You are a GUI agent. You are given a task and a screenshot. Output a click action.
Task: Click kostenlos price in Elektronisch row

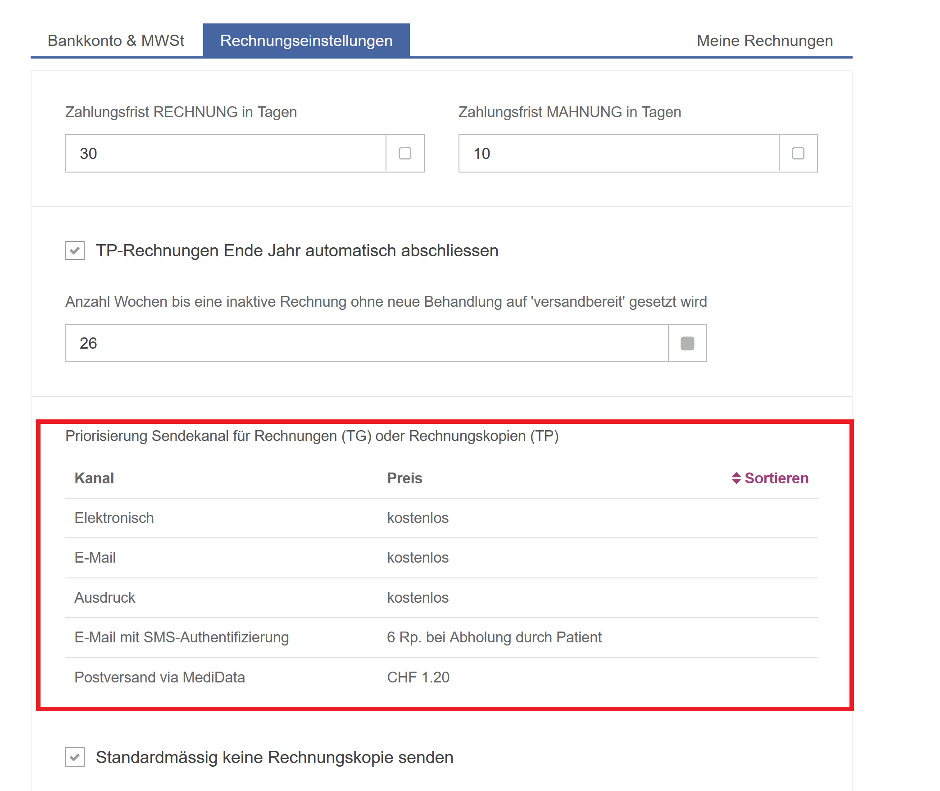(418, 518)
